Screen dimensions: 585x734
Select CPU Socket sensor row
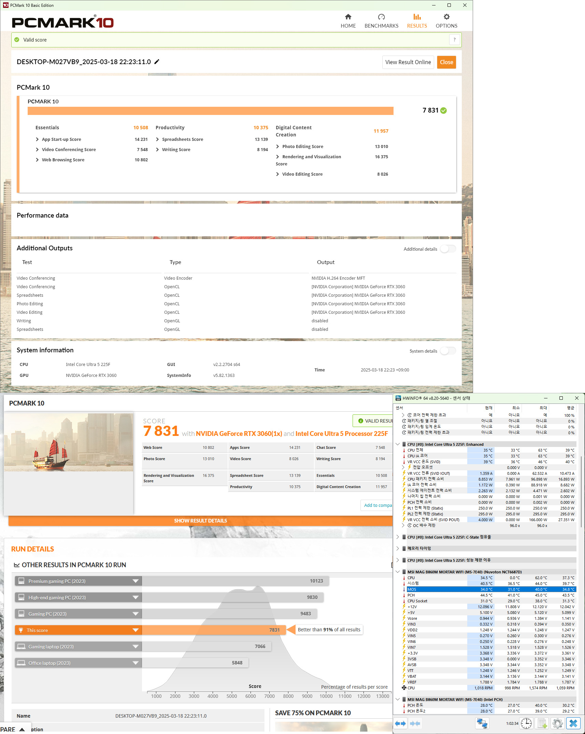[x=489, y=601]
